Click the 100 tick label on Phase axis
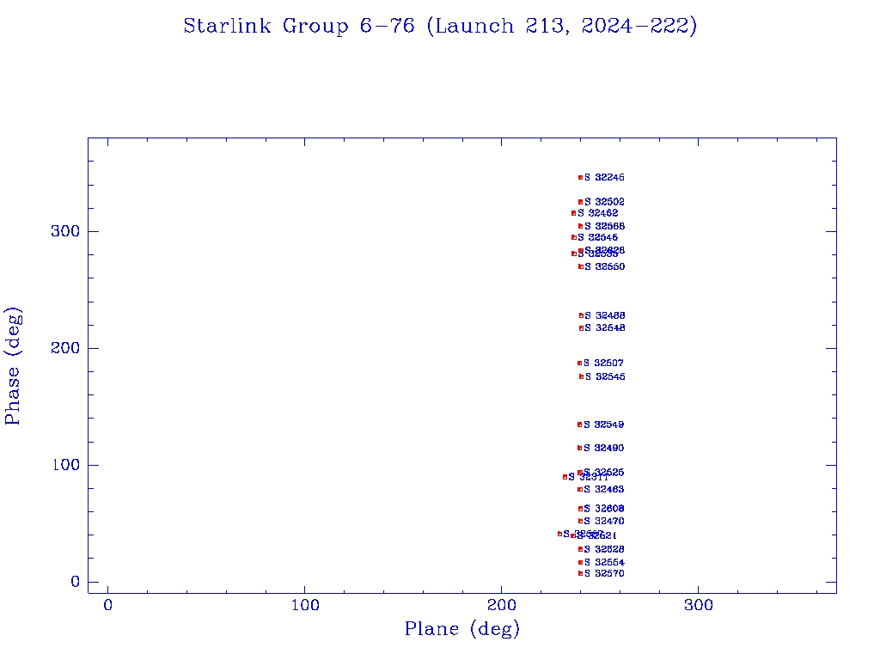880x660 pixels. tap(66, 465)
